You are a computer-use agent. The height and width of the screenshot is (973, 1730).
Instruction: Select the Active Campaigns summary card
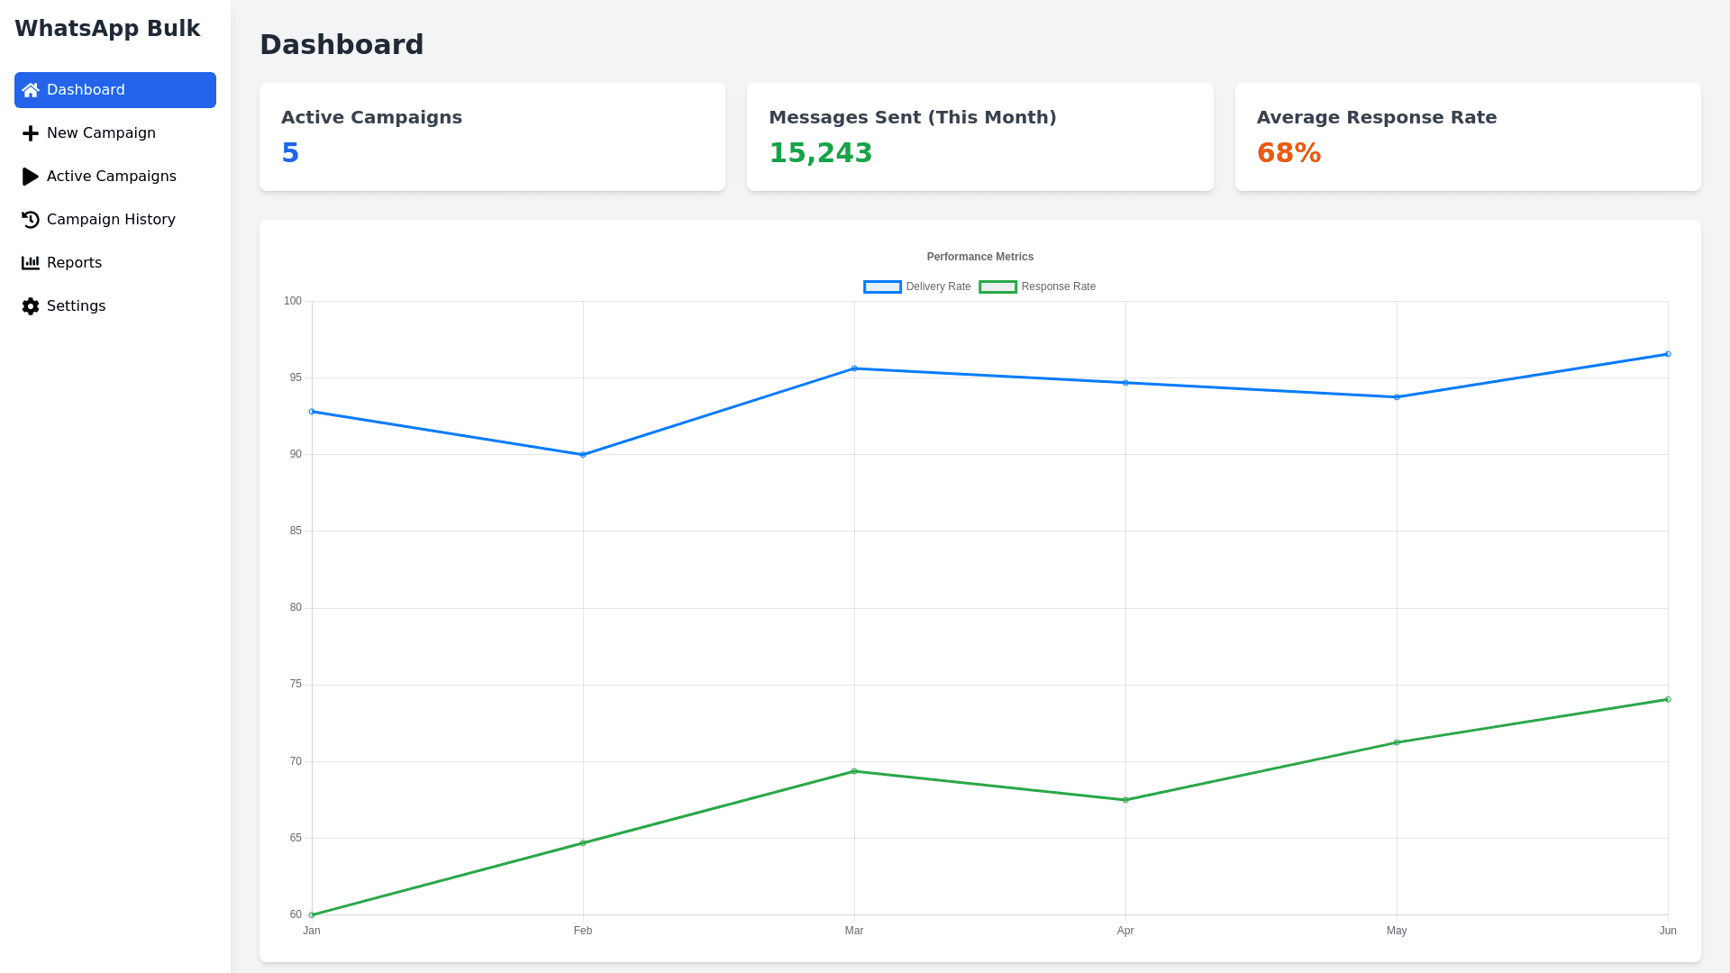pyautogui.click(x=492, y=137)
